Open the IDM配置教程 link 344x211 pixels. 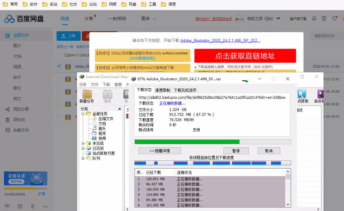point(142,58)
